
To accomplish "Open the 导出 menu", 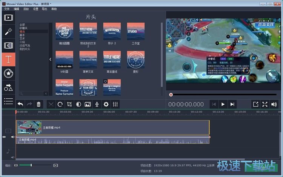I will point(45,9).
